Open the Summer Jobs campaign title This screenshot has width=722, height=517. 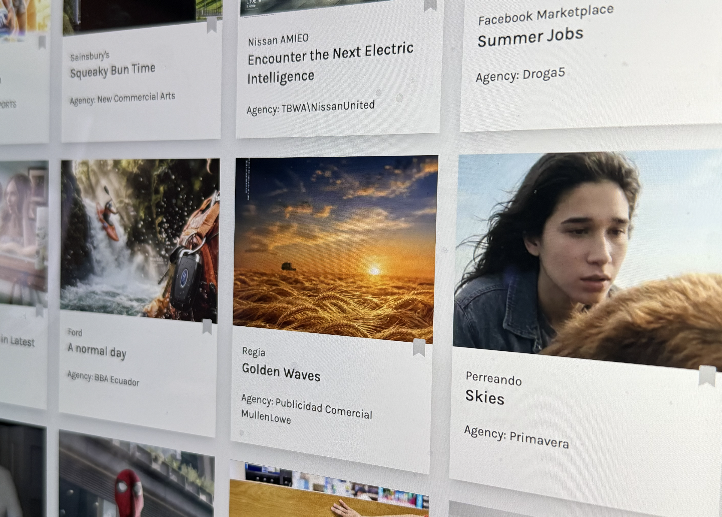coord(531,37)
